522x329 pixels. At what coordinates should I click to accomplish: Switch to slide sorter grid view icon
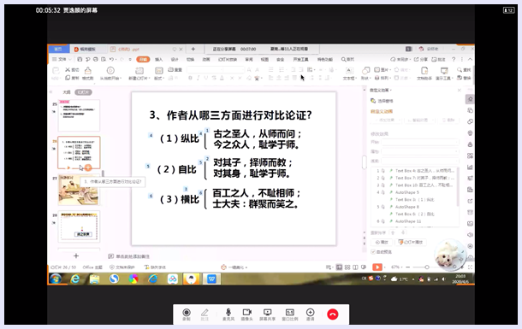tap(347, 267)
